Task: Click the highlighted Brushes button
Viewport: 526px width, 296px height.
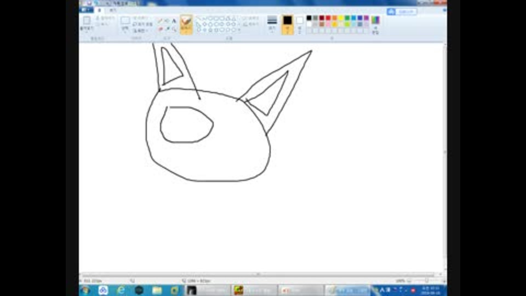Action: (x=186, y=24)
